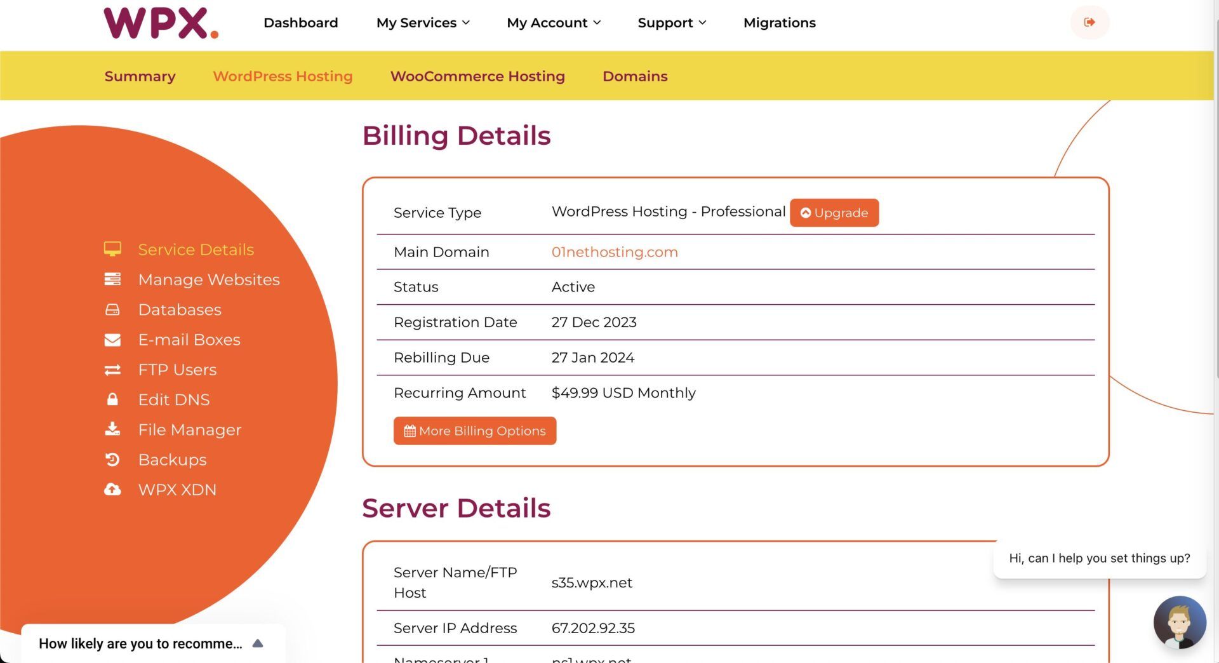Image resolution: width=1219 pixels, height=663 pixels.
Task: Expand the My Services dropdown
Action: pyautogui.click(x=423, y=23)
